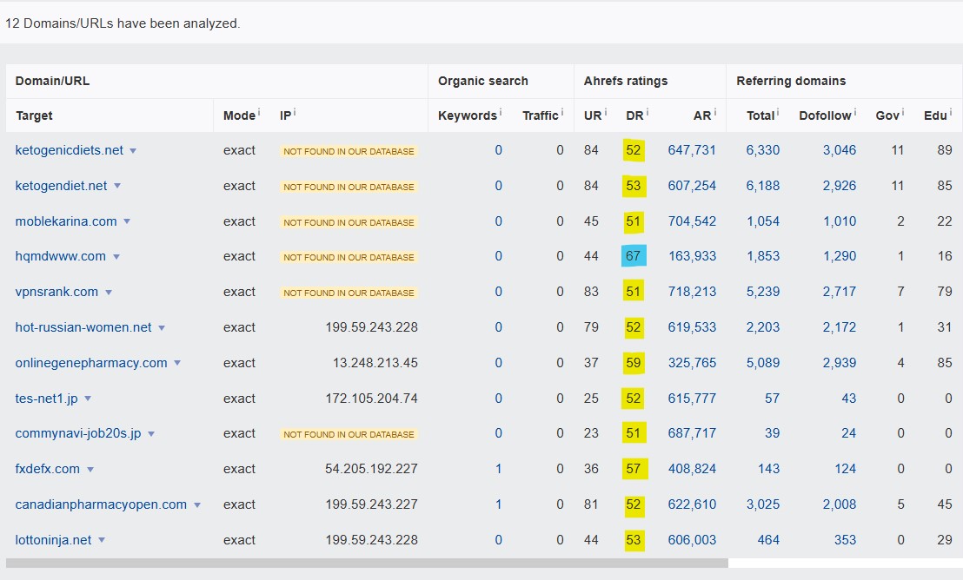963x580 pixels.
Task: Expand the commynavi-job20s.jp dropdown caret
Action: point(151,434)
